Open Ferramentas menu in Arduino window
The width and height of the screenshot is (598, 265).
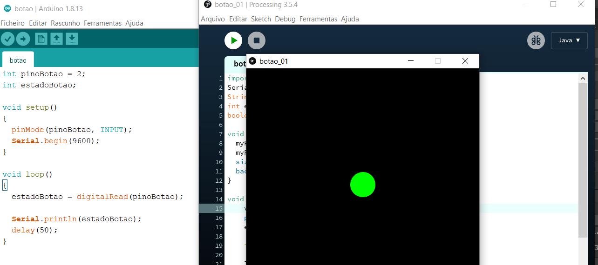tap(102, 23)
